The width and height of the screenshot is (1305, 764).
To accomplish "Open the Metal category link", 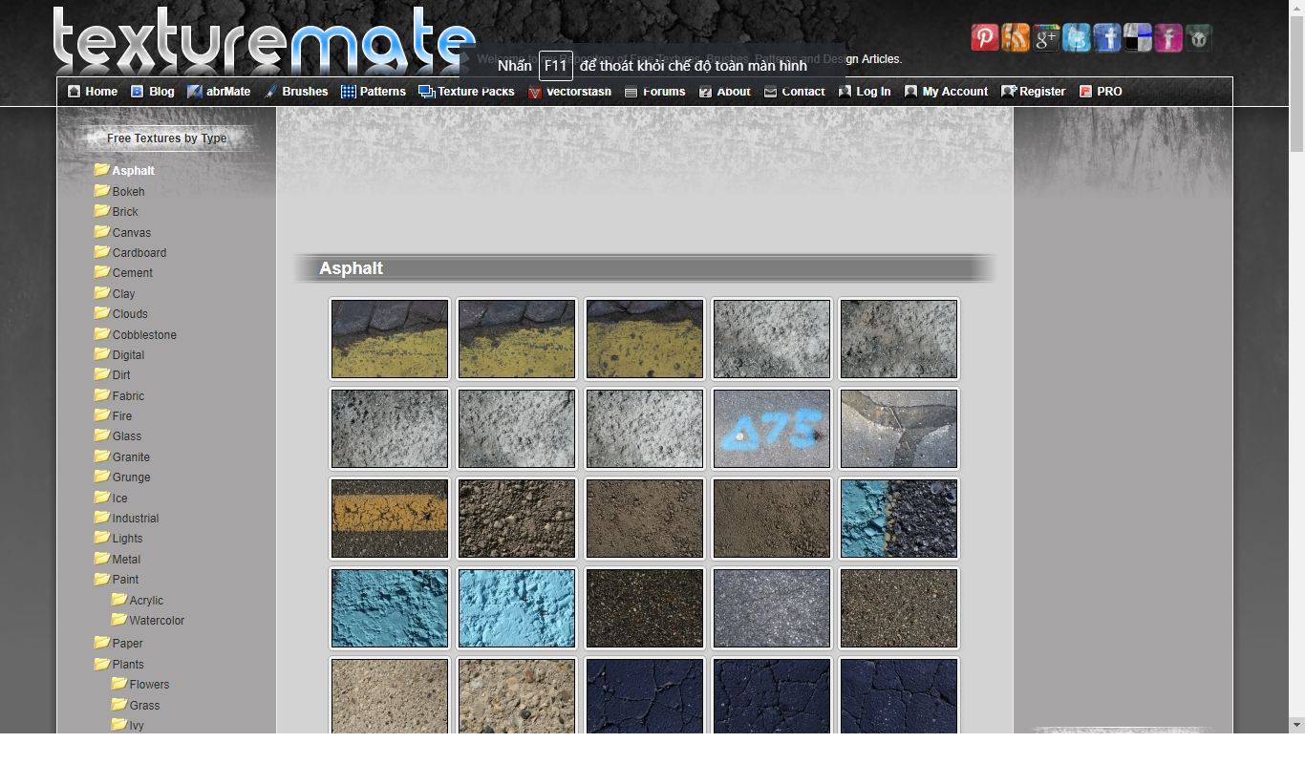I will coord(126,560).
